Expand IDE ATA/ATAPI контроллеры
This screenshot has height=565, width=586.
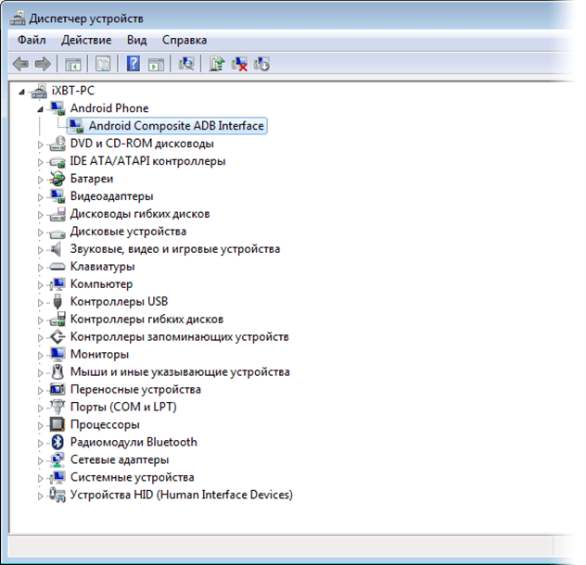[41, 162]
